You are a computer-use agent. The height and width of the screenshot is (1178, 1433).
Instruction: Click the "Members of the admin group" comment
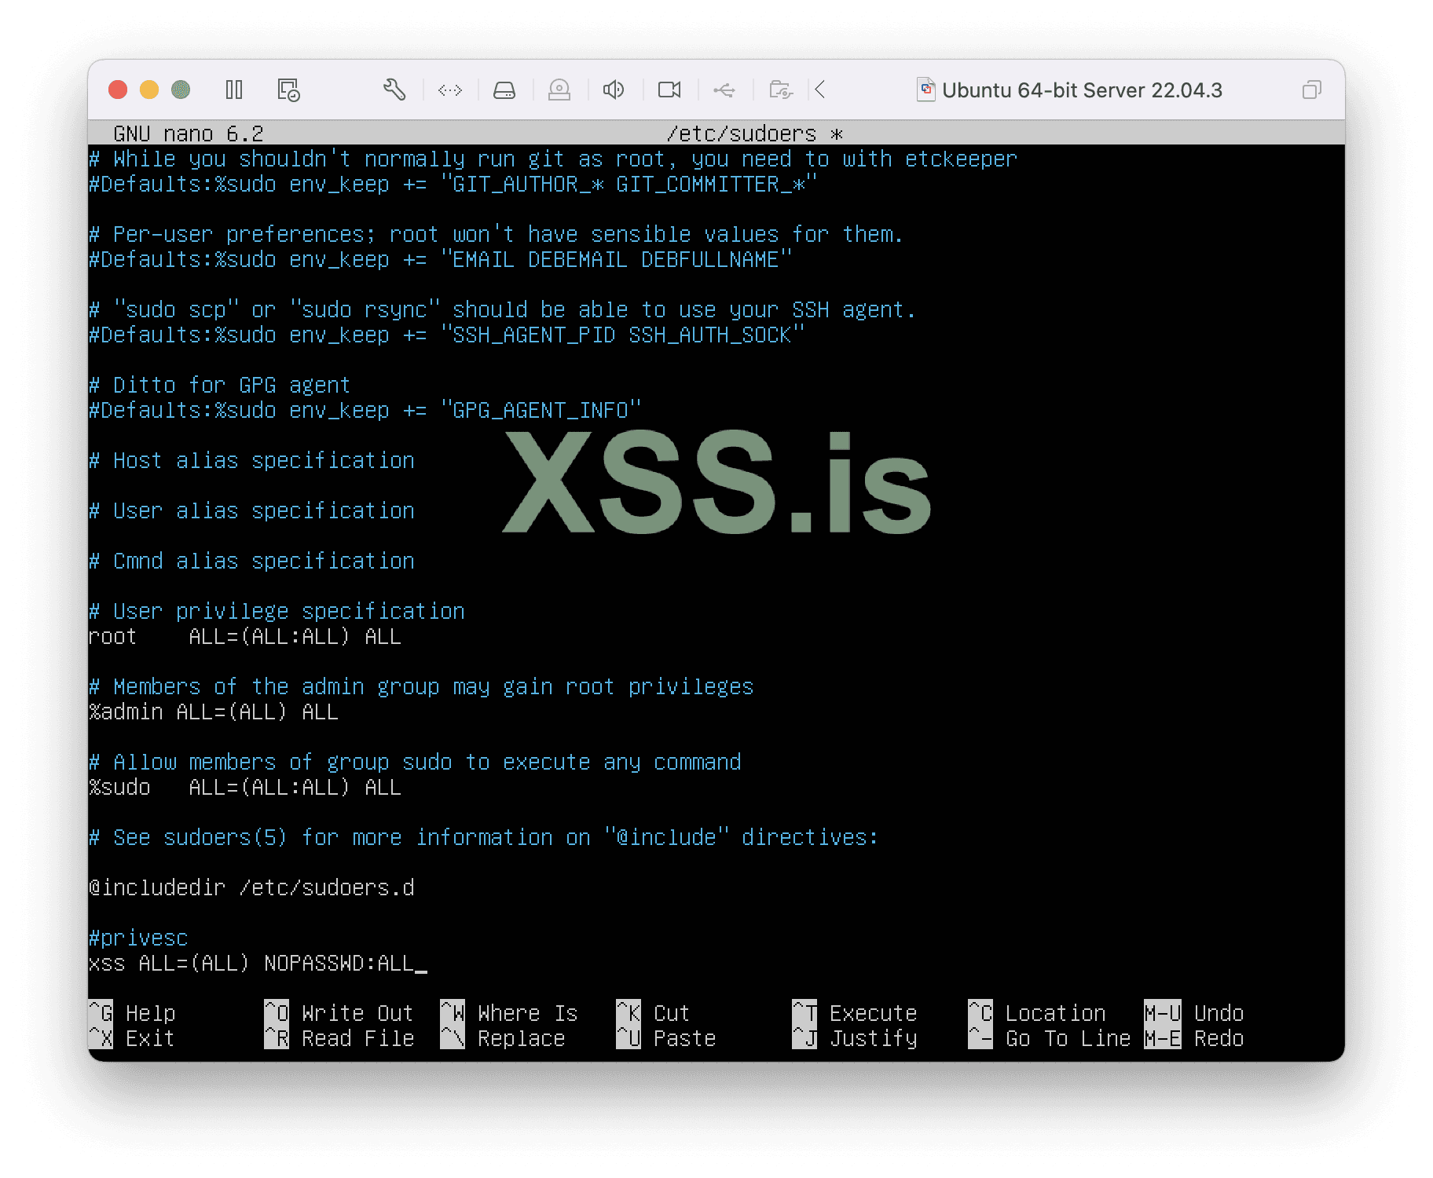pos(421,686)
